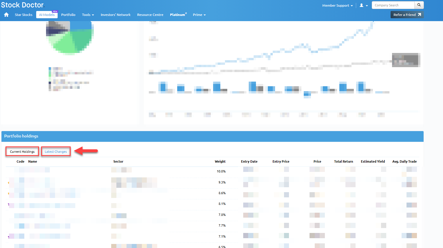Image resolution: width=443 pixels, height=248 pixels.
Task: Select the 7.1% weight cell
Action: coord(222,236)
